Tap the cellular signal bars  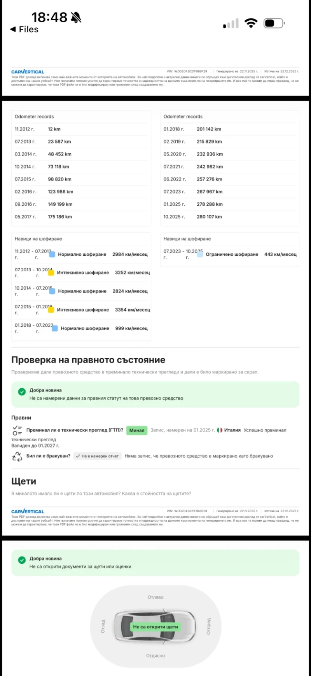click(x=231, y=24)
